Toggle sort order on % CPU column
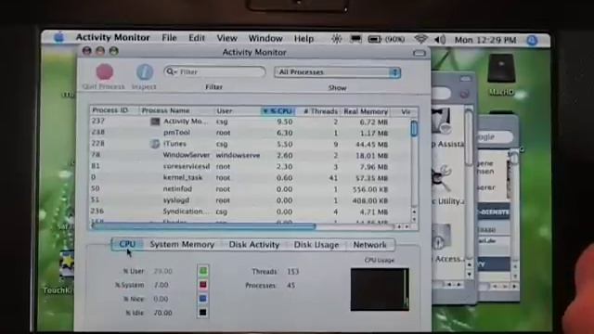 [x=278, y=111]
